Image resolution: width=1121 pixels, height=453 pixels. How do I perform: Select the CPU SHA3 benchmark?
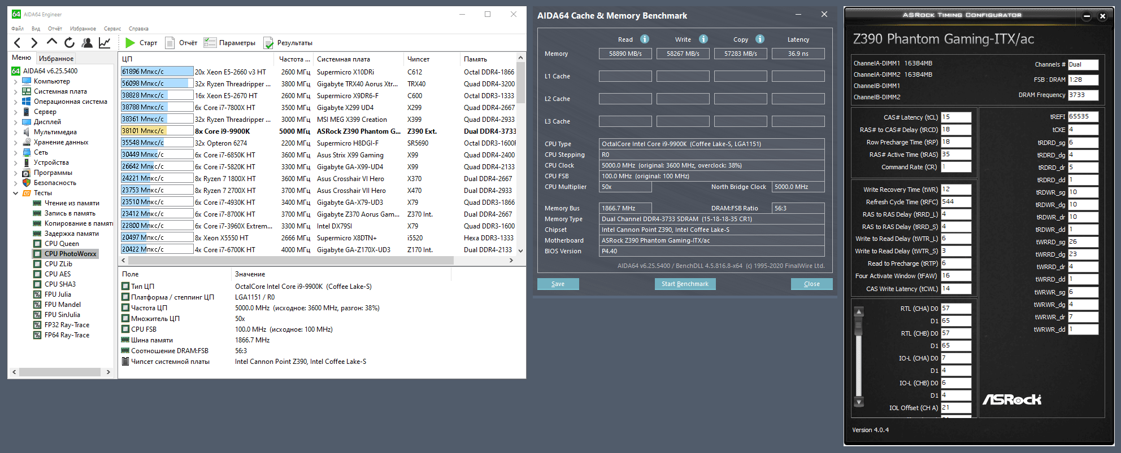pos(60,284)
